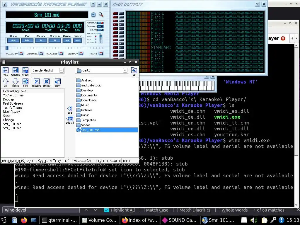Click the play! icon in Playlist window
This screenshot has width=300, height=225.
[57, 83]
